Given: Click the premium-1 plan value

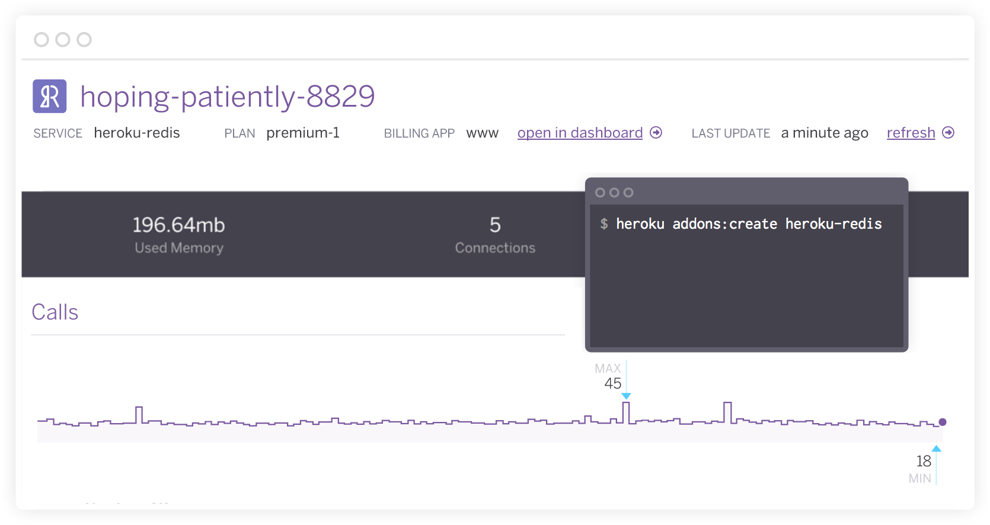Looking at the screenshot, I should tap(303, 133).
